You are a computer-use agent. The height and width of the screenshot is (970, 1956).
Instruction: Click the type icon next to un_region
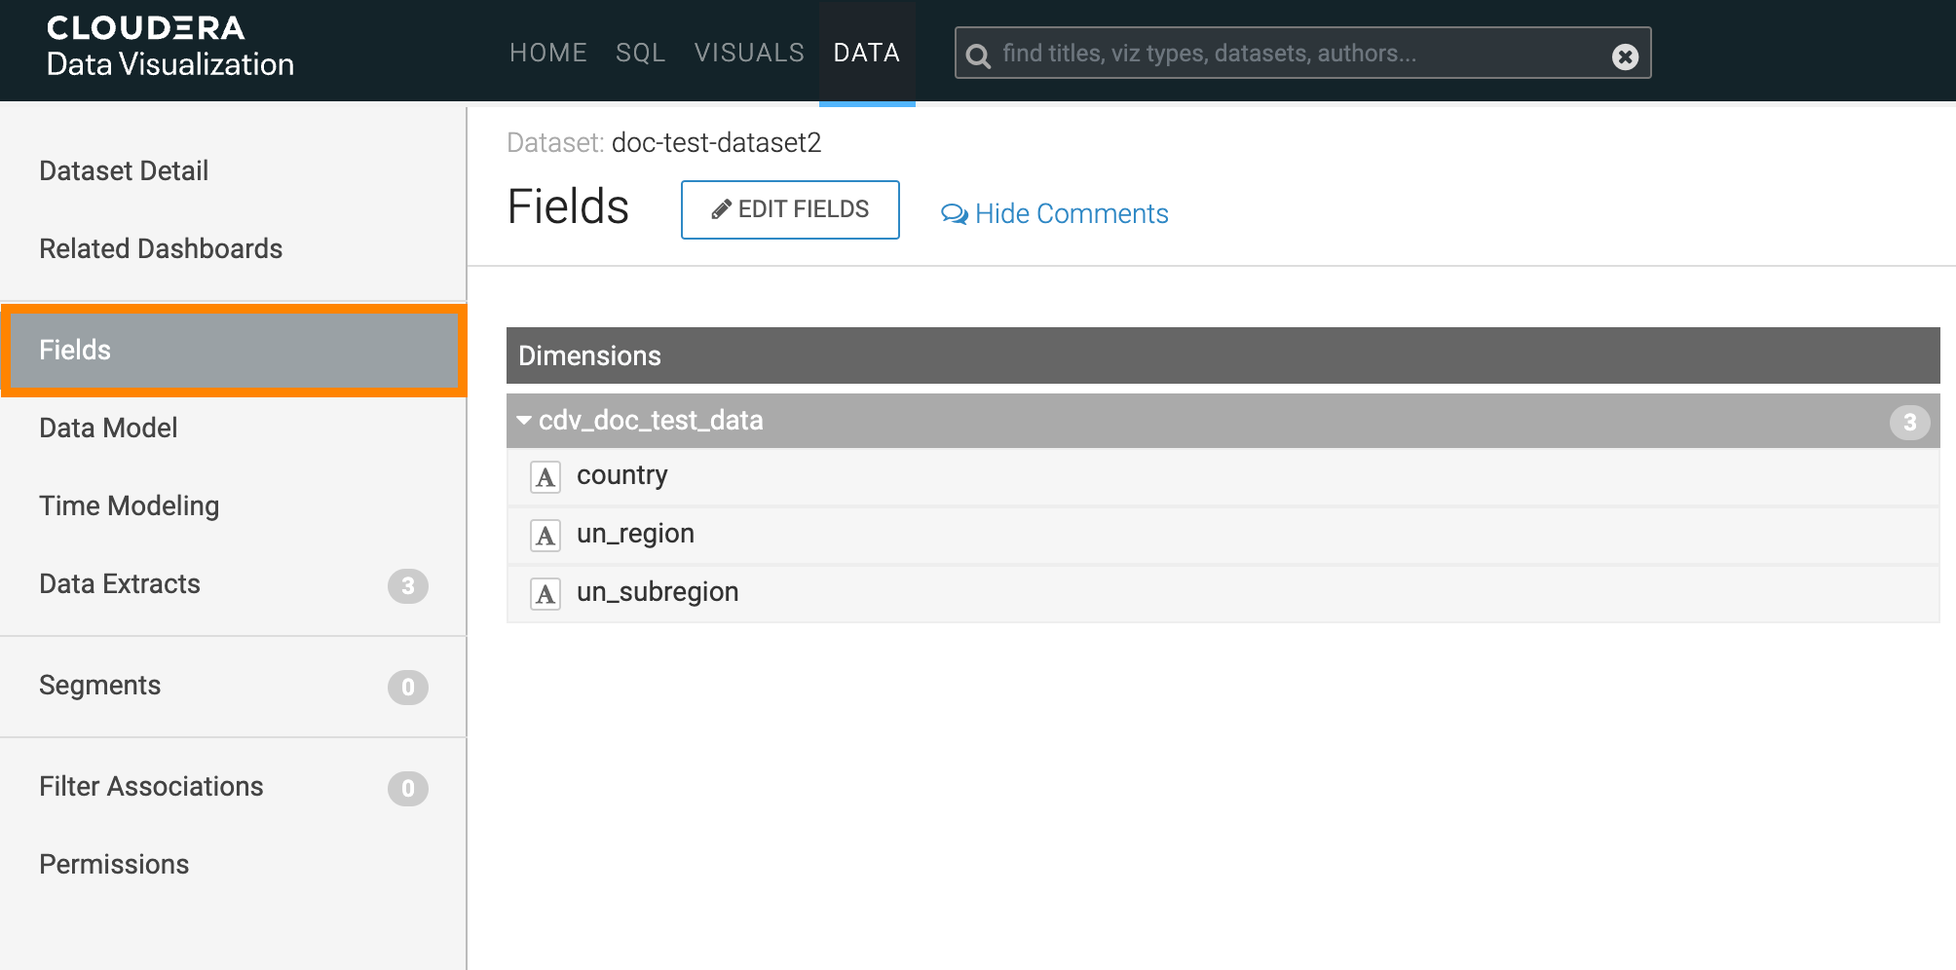pos(545,536)
